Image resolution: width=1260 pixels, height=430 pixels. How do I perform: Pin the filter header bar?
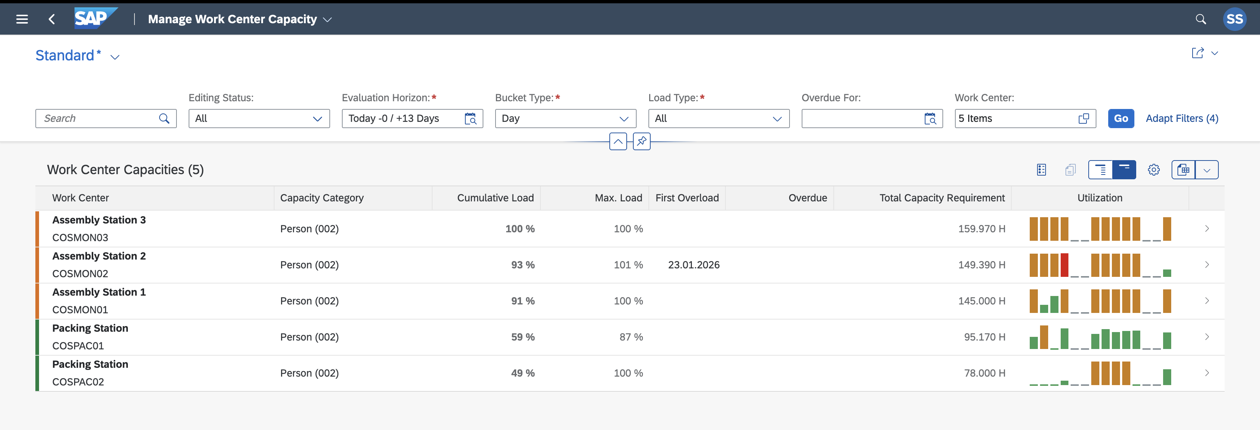641,142
